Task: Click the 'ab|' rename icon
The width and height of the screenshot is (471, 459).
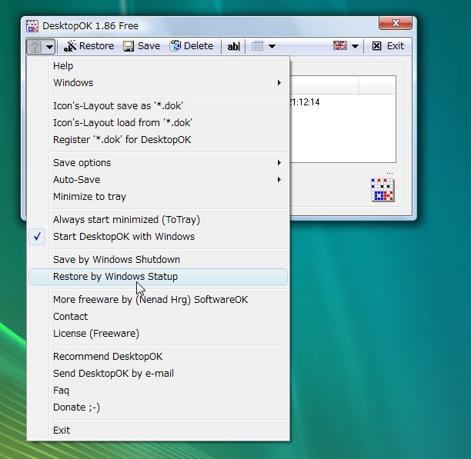Action: pyautogui.click(x=233, y=46)
